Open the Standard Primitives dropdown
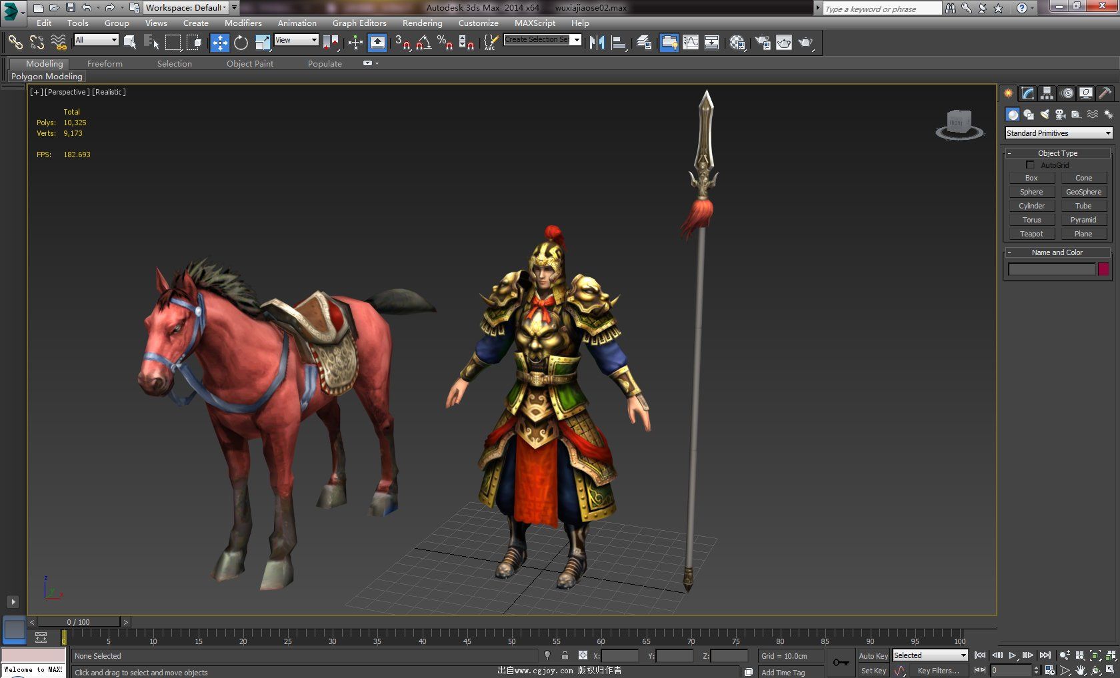Image resolution: width=1120 pixels, height=678 pixels. [x=1059, y=133]
